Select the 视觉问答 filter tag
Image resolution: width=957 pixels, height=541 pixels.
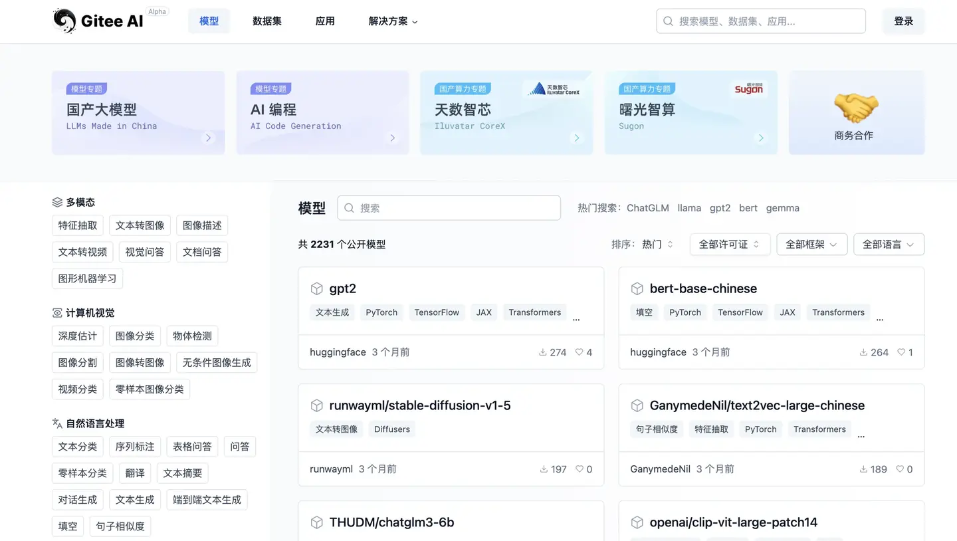(x=144, y=252)
